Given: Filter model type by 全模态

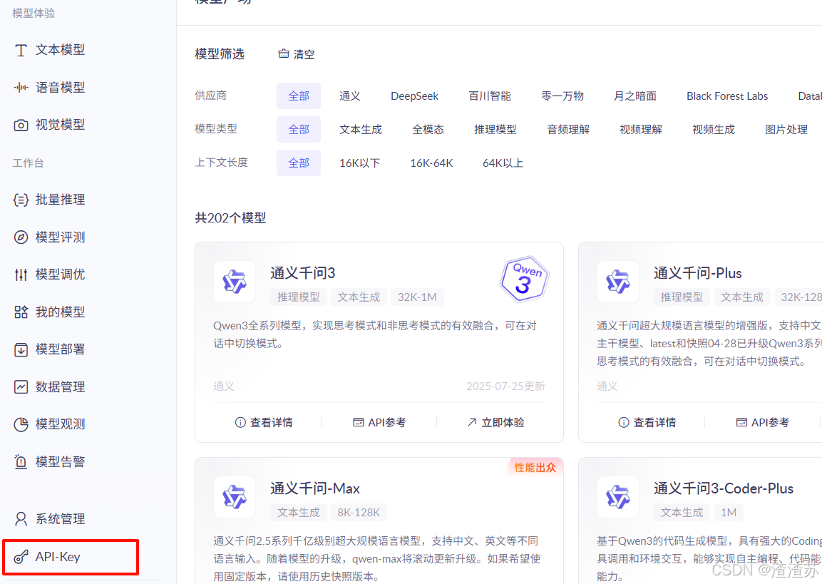Looking at the screenshot, I should coord(428,130).
